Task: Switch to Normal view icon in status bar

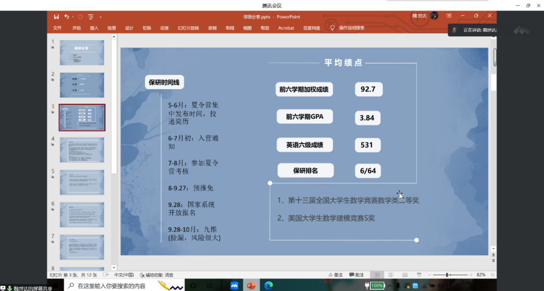Action: click(x=376, y=275)
